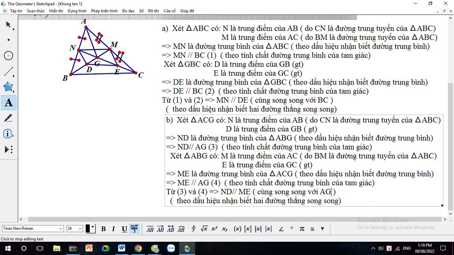Click the ENG language indicator in tray

pyautogui.click(x=407, y=248)
